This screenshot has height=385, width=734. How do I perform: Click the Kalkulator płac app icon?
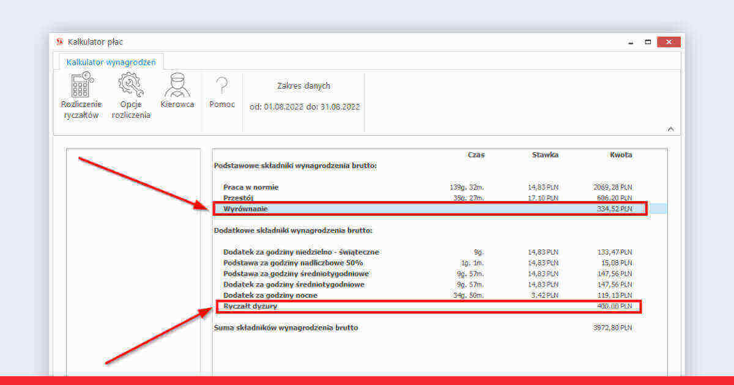click(59, 42)
